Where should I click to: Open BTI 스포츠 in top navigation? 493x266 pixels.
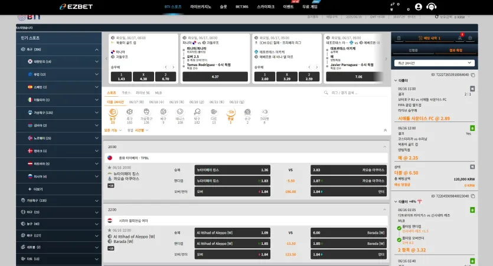pos(173,6)
